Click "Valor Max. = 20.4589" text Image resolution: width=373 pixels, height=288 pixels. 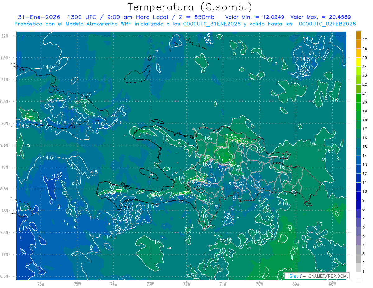320,17
